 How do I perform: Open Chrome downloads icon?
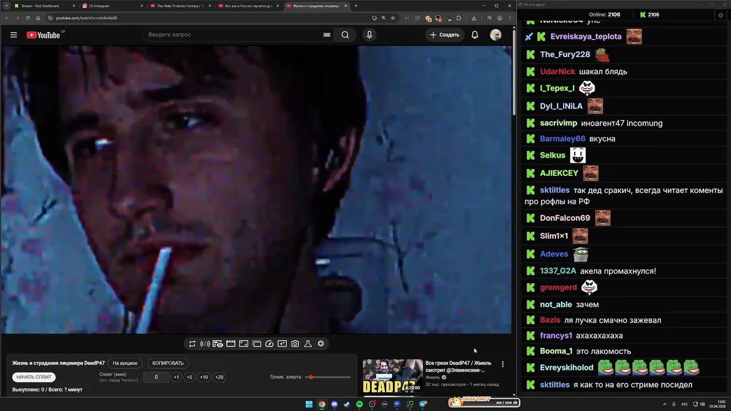(x=474, y=18)
